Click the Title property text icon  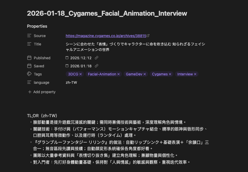tap(29, 44)
